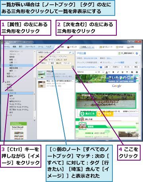
Task: Click the sidebar vertical scrollbar
Action: 35,94
